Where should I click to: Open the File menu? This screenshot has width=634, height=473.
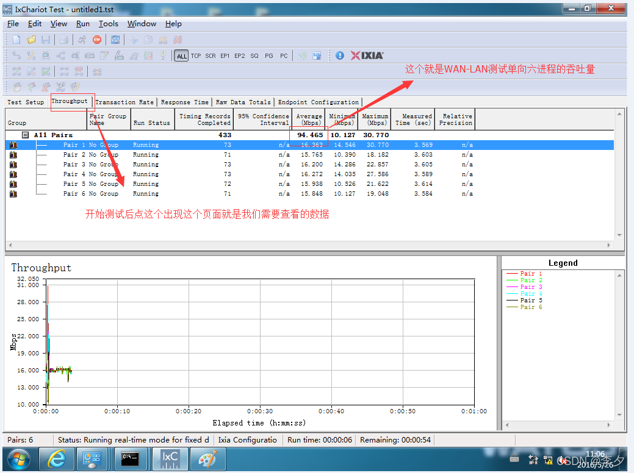click(x=13, y=24)
